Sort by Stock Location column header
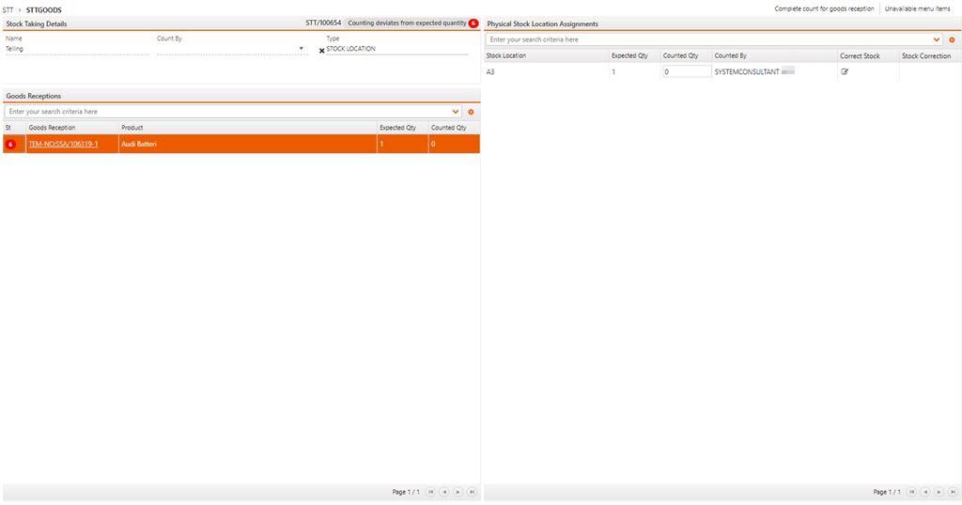This screenshot has width=962, height=505. click(506, 56)
